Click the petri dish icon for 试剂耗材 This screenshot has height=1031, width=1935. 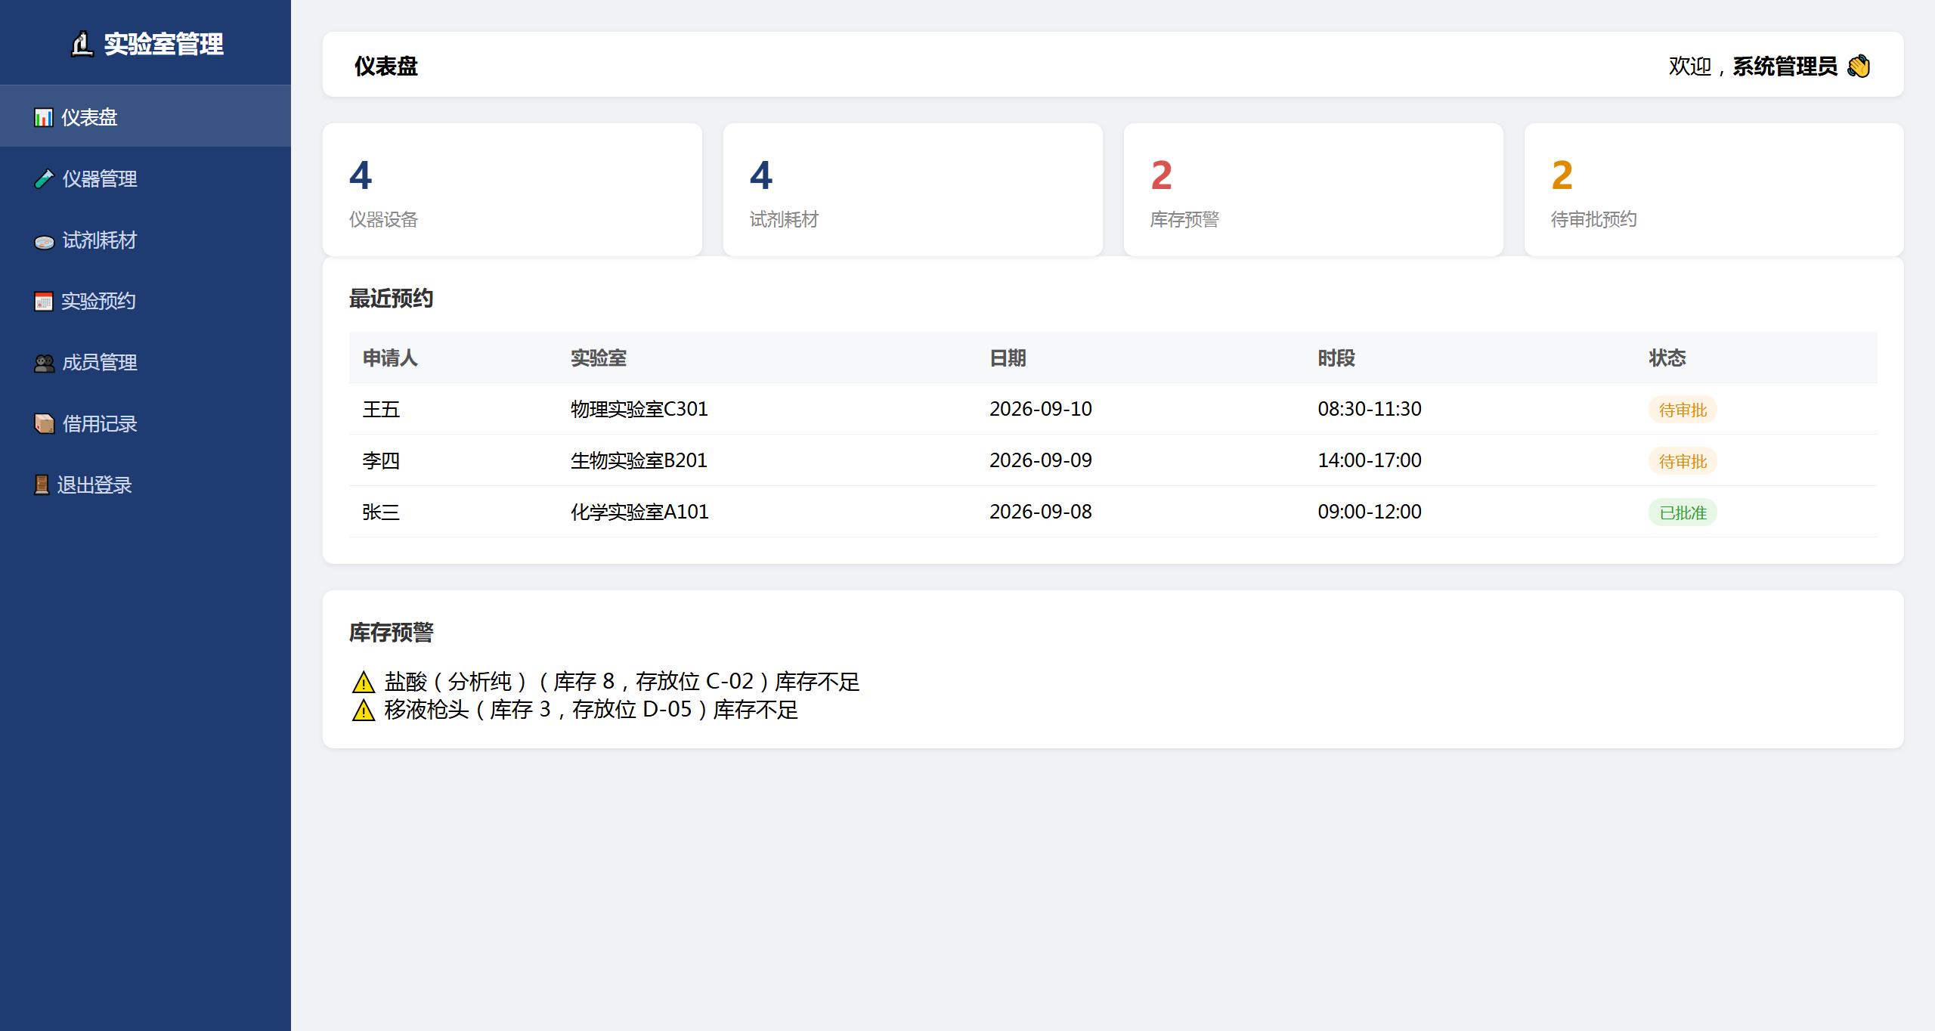click(x=44, y=241)
